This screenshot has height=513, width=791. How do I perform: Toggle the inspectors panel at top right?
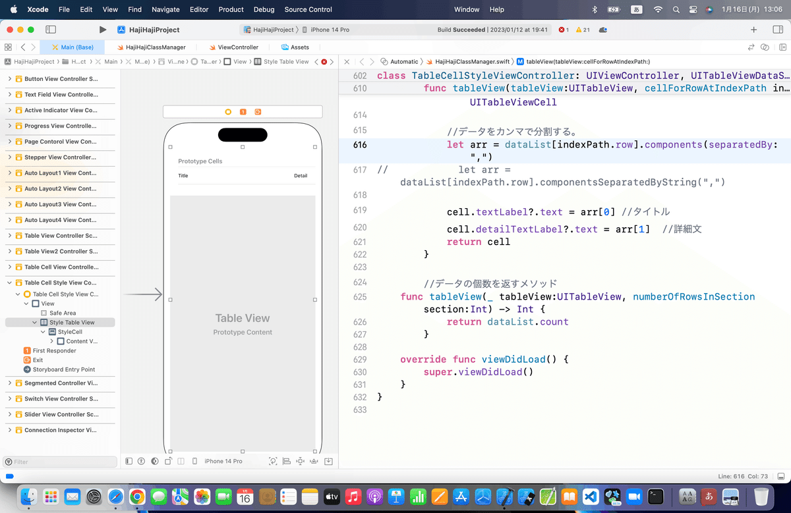pos(777,30)
